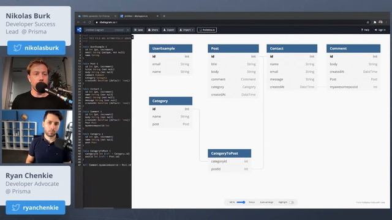Click the body row in Comment table
This screenshot has width=392, height=220.
pos(353,64)
